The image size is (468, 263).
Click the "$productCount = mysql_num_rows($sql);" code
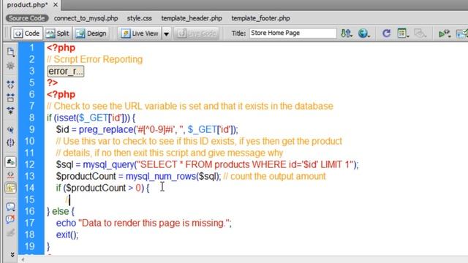[x=138, y=176]
